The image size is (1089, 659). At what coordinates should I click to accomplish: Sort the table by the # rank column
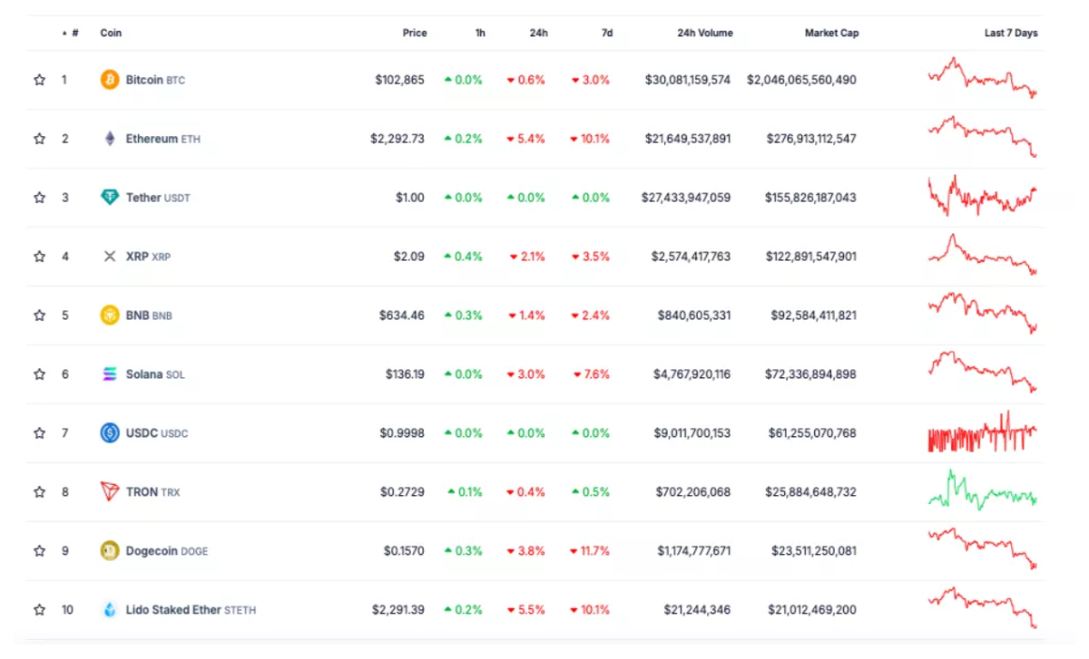(x=71, y=33)
